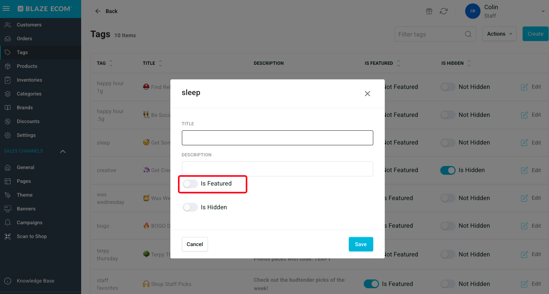Screen dimensions: 549x294
Task: Open the hamburger menu icon
Action: pos(6,8)
